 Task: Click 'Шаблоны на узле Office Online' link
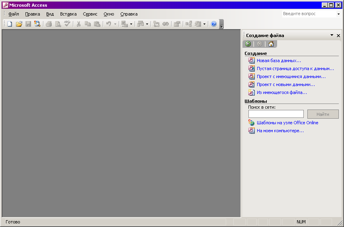(x=287, y=123)
